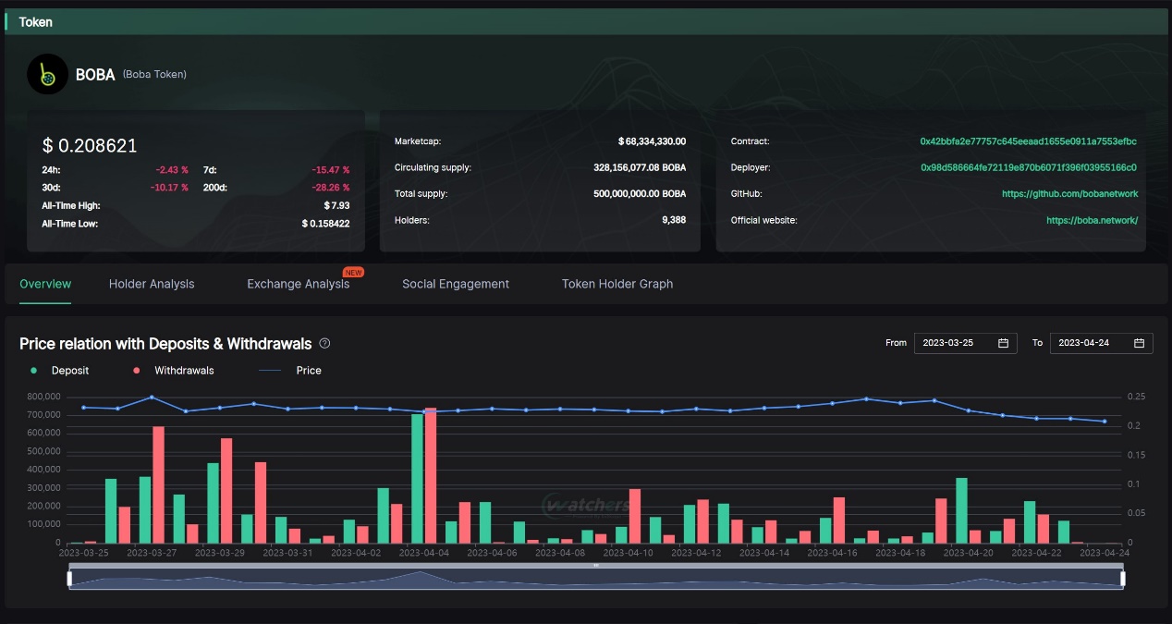
Task: Open the BOBA contract address link
Action: [x=1028, y=141]
